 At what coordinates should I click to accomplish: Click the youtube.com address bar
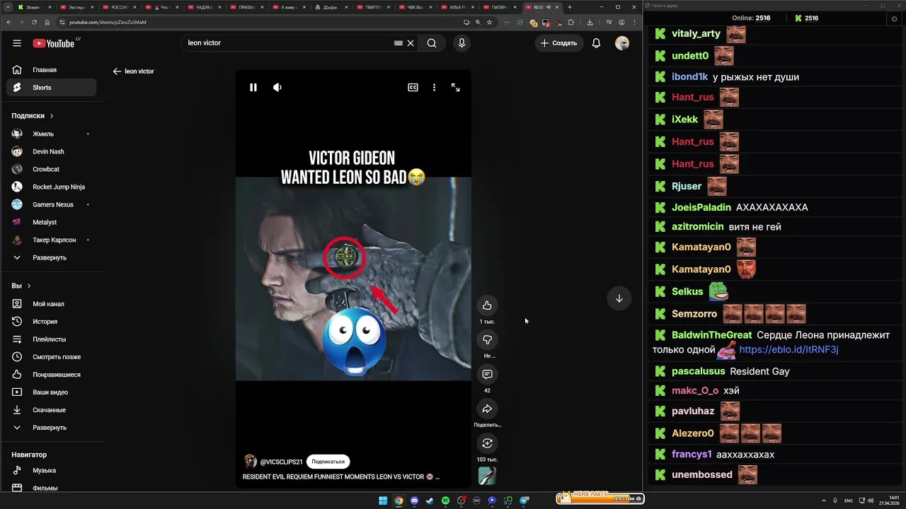262,22
